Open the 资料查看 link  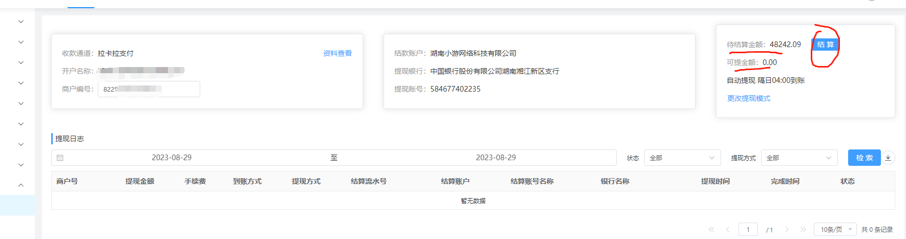coord(337,53)
